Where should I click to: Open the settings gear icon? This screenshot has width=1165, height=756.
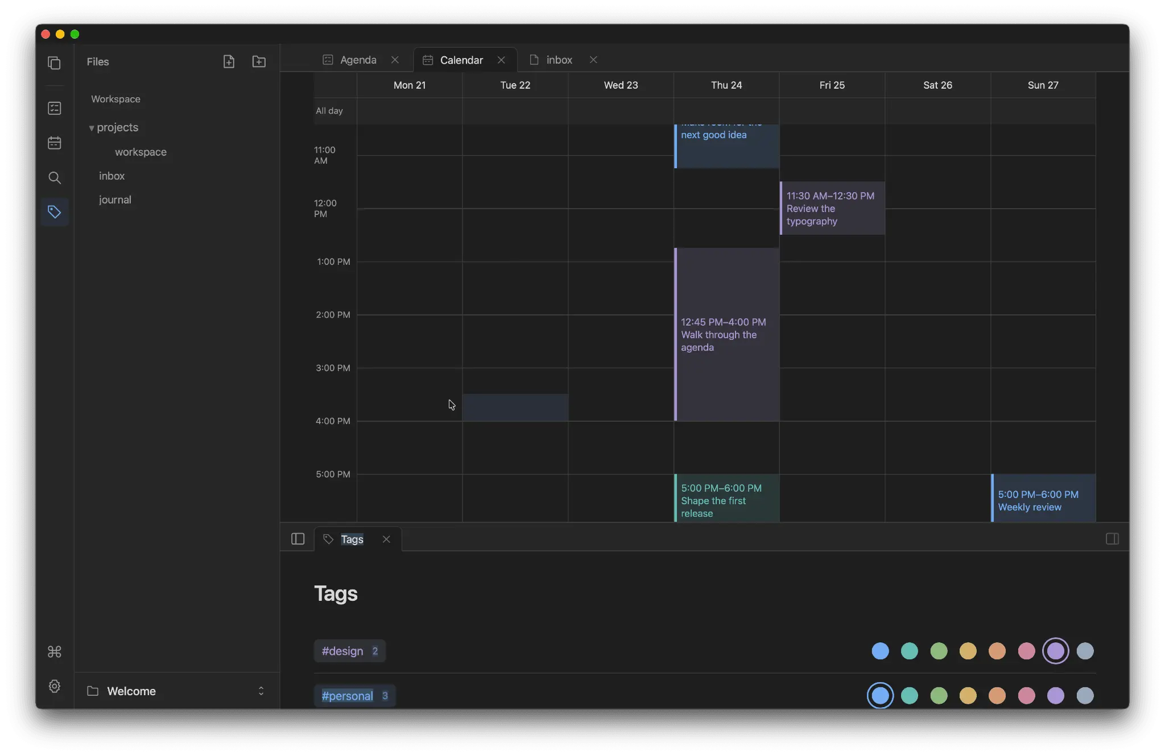tap(55, 686)
